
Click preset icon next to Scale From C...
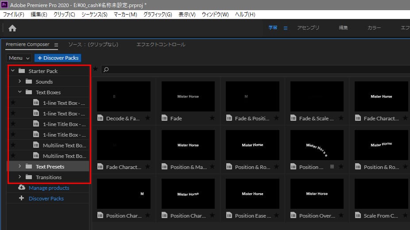pos(358,215)
